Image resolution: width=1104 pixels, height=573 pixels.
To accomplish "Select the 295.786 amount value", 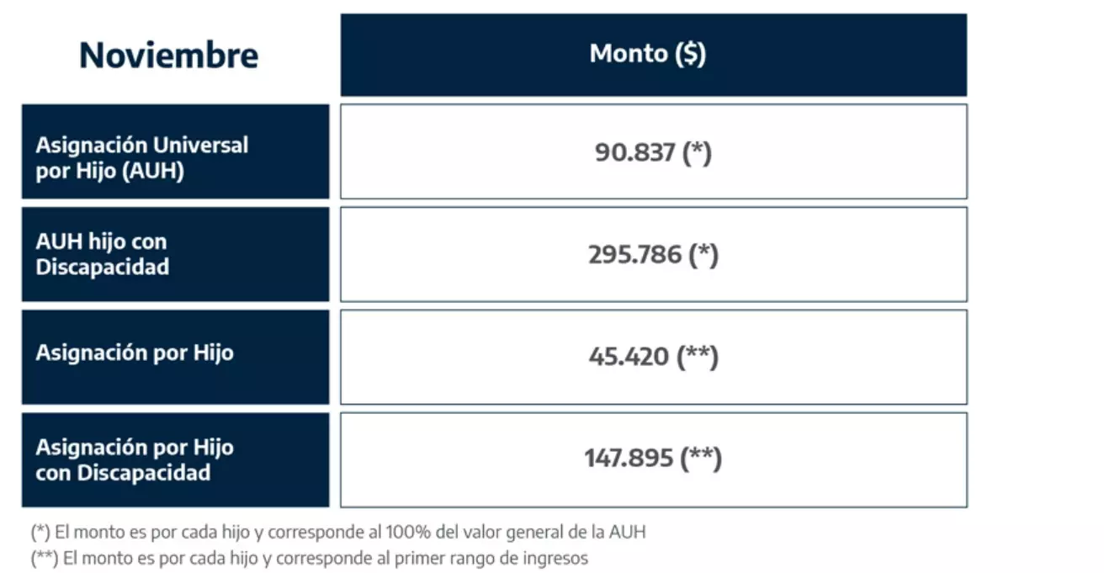I will 634,255.
